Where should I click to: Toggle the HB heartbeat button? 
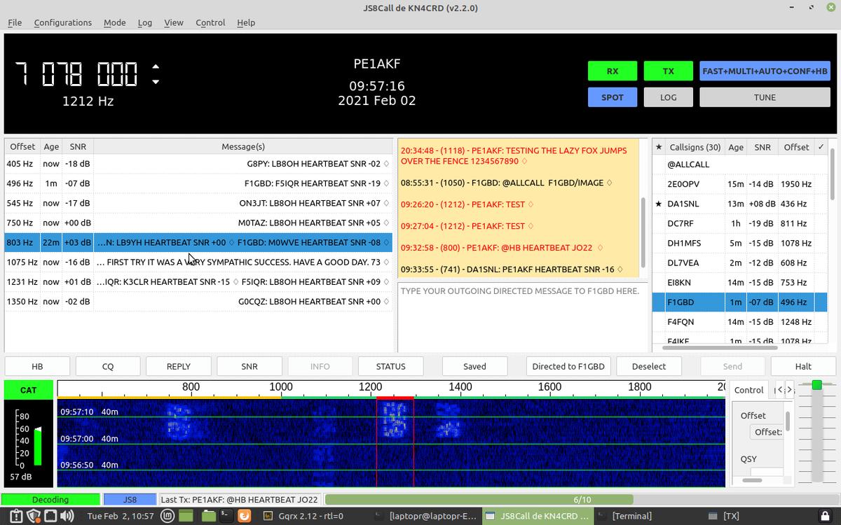click(x=37, y=366)
